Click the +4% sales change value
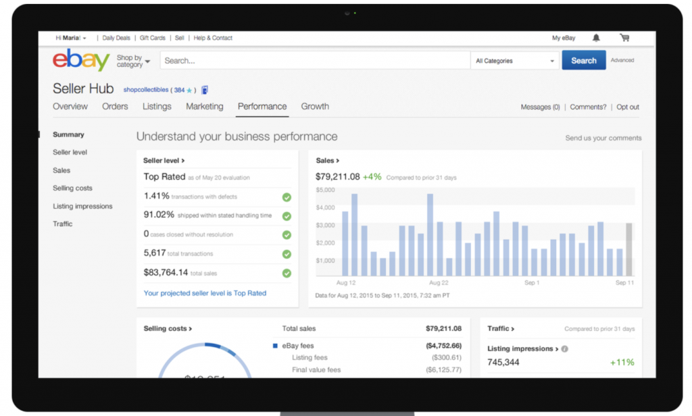The width and height of the screenshot is (692, 416). pyautogui.click(x=372, y=177)
